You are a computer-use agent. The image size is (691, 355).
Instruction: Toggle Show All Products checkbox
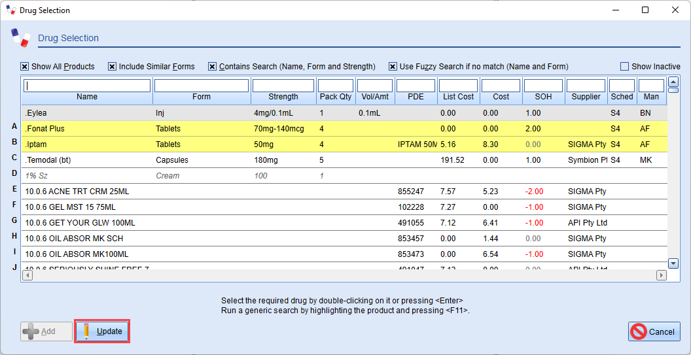coord(24,67)
